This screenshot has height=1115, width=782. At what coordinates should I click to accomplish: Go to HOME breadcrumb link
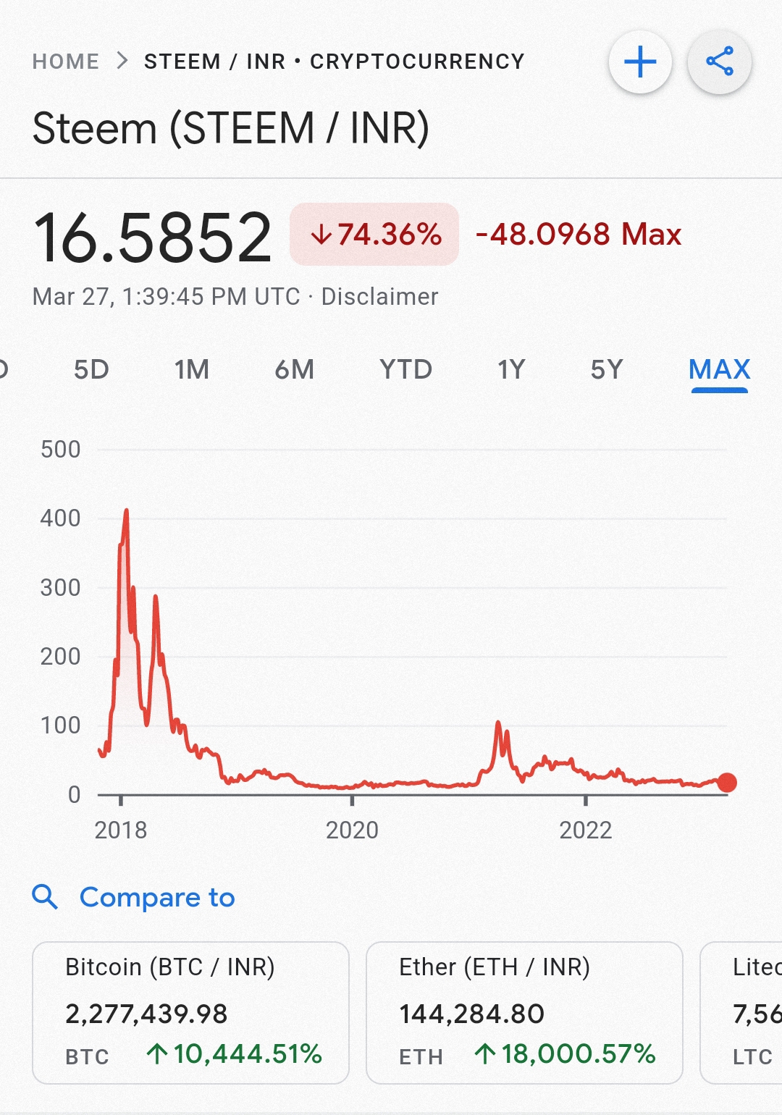pyautogui.click(x=66, y=62)
